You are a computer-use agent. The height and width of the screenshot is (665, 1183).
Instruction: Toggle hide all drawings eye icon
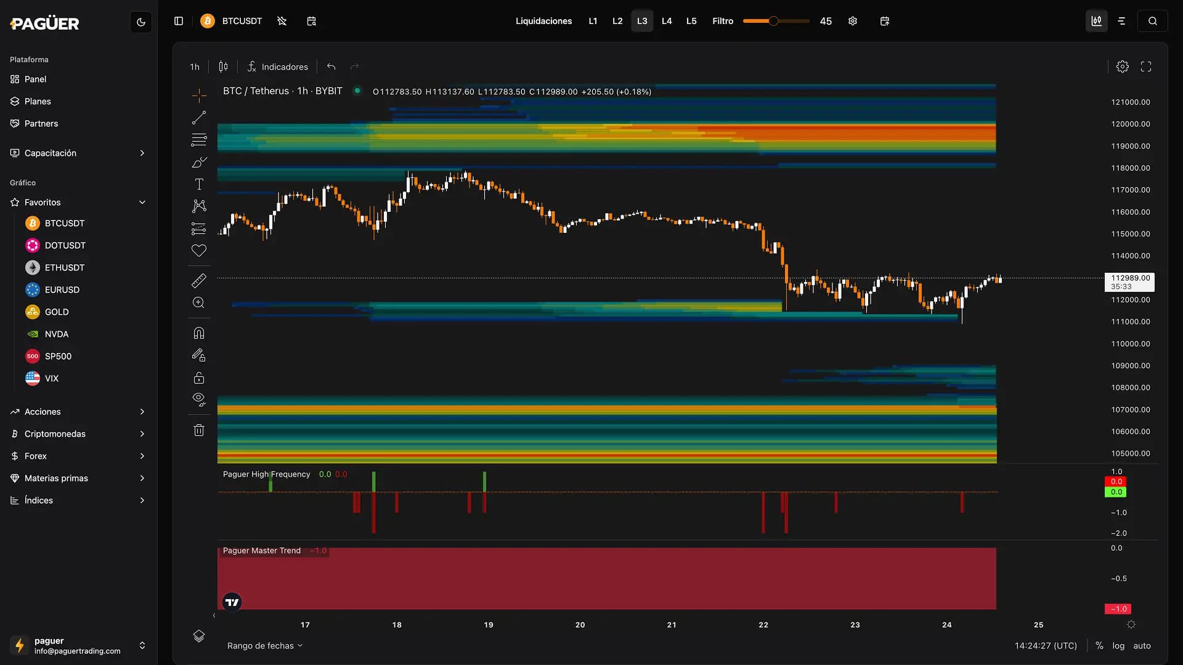pyautogui.click(x=199, y=400)
